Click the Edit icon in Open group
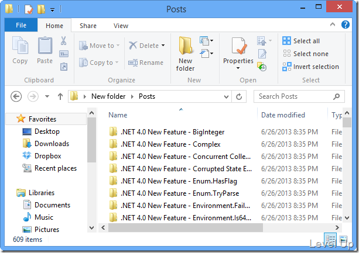The width and height of the screenshot is (359, 253). pyautogui.click(x=262, y=54)
